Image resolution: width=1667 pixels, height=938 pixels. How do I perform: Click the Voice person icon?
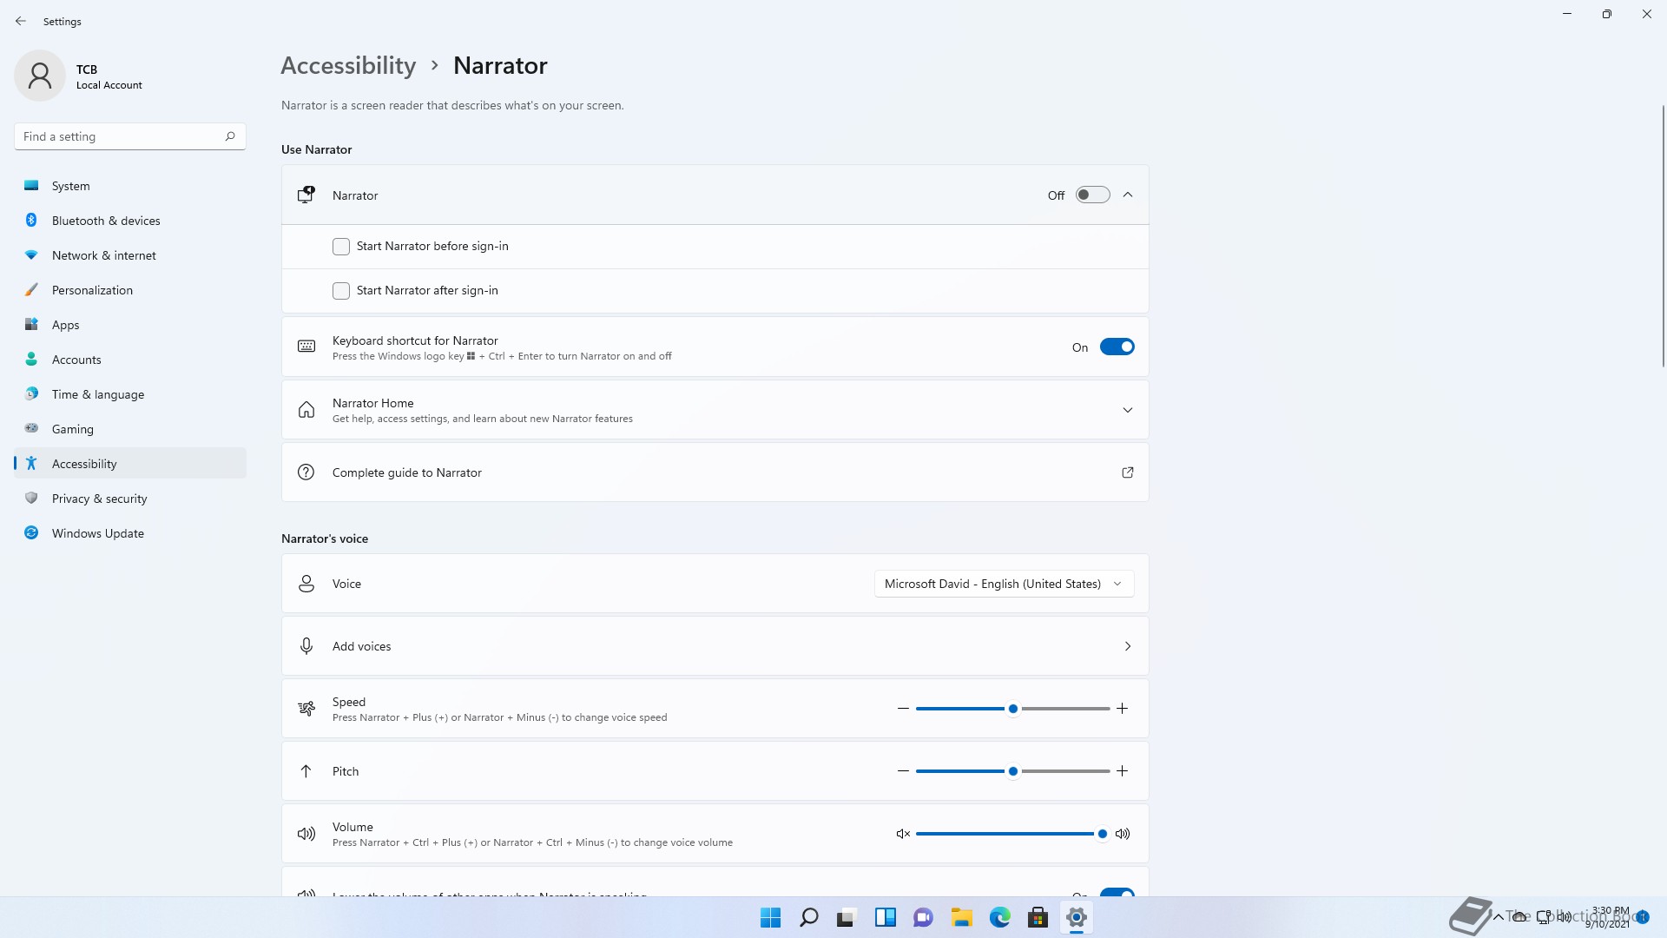[306, 584]
